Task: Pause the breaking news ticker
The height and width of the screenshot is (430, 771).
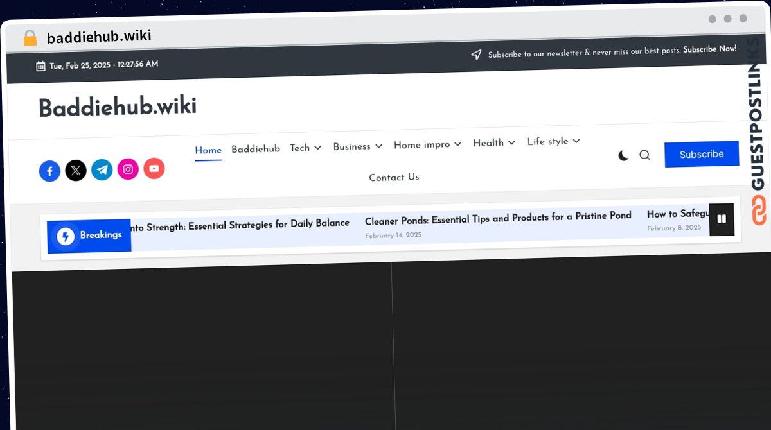Action: pyautogui.click(x=722, y=219)
